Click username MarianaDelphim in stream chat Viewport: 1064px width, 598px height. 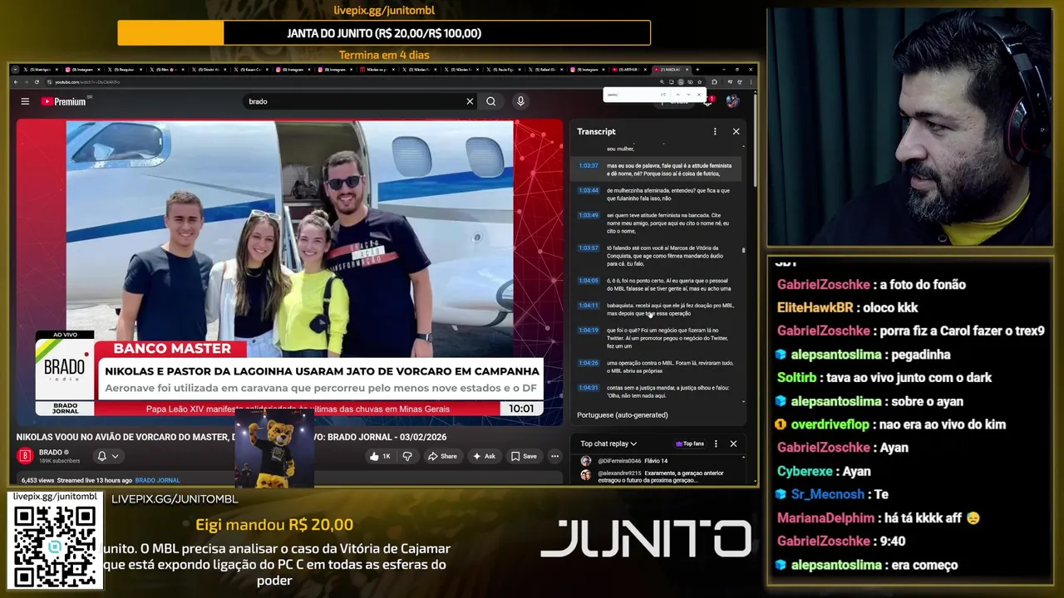[825, 518]
